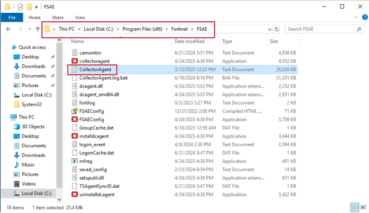Refresh the FSAE folder view

click(x=277, y=29)
